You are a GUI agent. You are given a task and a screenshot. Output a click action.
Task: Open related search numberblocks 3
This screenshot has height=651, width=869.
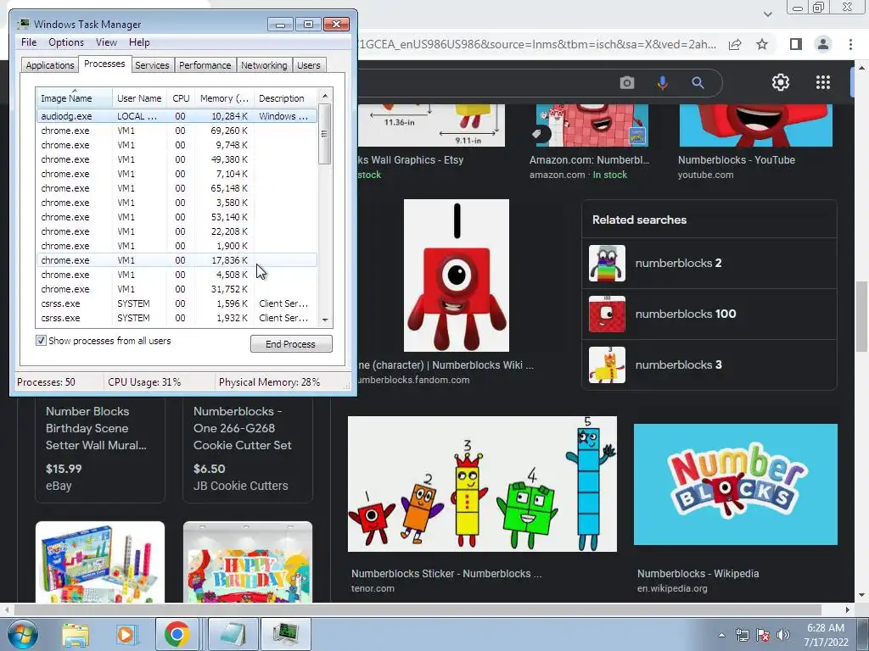pos(709,364)
